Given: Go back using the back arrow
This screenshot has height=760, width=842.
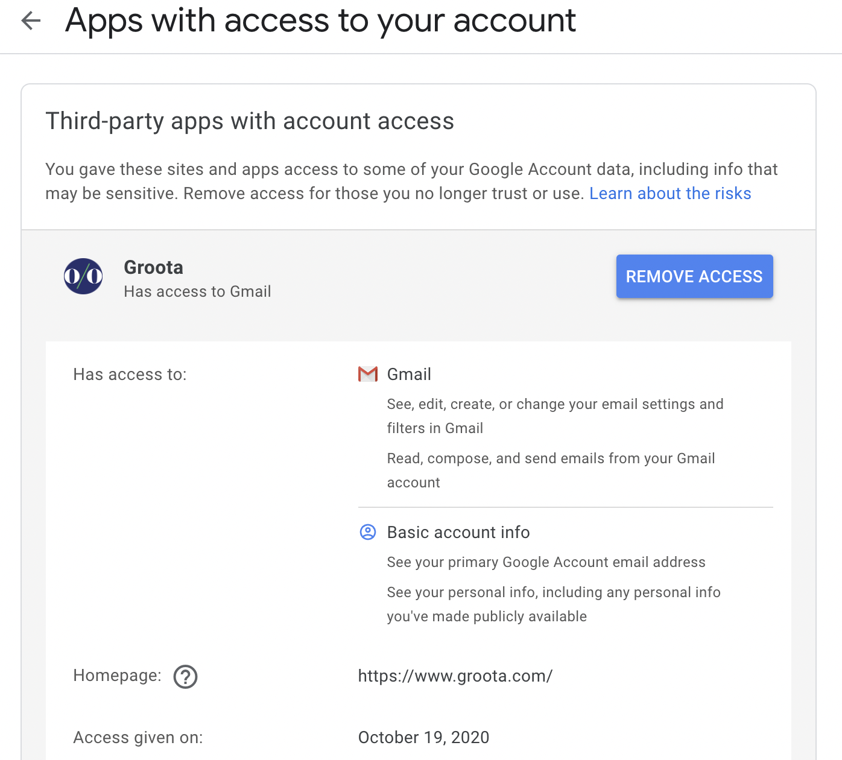Looking at the screenshot, I should pyautogui.click(x=31, y=21).
